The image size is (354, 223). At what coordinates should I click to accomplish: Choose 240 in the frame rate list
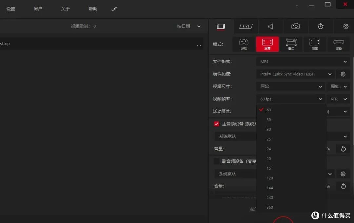pyautogui.click(x=291, y=197)
